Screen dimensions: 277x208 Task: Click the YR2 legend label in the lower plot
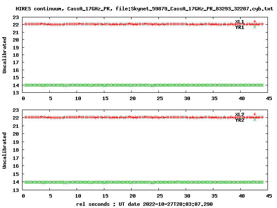click(239, 120)
